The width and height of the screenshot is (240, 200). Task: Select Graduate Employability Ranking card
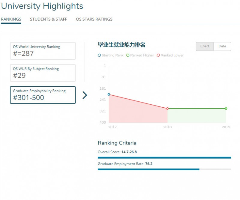[43, 95]
